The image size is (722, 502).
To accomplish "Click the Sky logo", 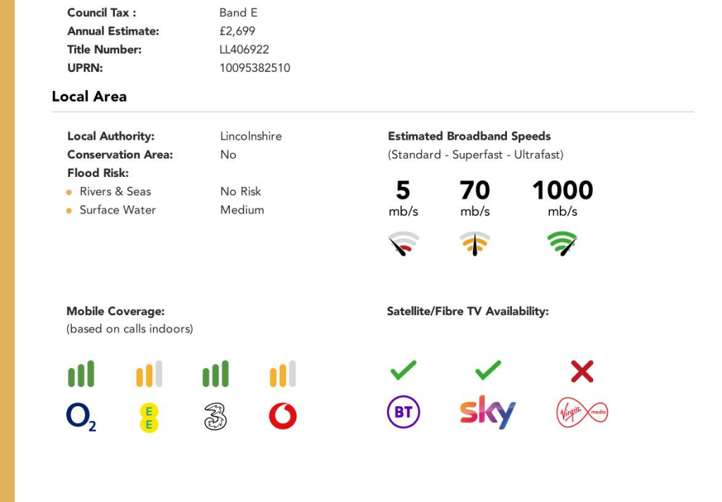I will [x=487, y=412].
